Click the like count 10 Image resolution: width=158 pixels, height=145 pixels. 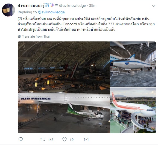(x=72, y=140)
